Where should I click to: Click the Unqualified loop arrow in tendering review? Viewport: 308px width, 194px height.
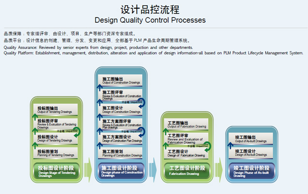pyautogui.click(x=76, y=131)
